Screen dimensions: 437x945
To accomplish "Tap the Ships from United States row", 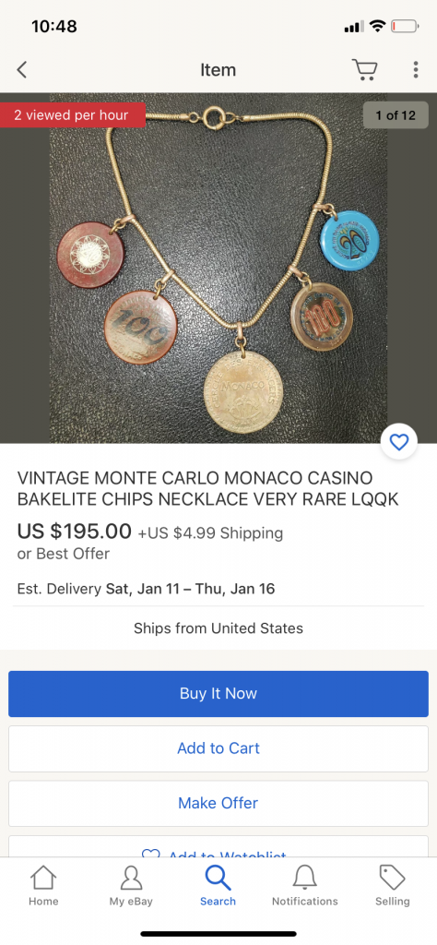I will point(218,628).
